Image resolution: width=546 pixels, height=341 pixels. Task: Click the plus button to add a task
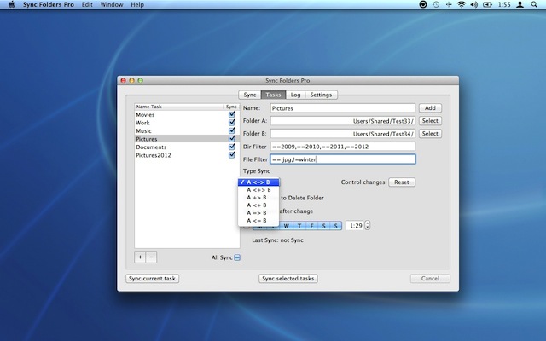point(140,257)
